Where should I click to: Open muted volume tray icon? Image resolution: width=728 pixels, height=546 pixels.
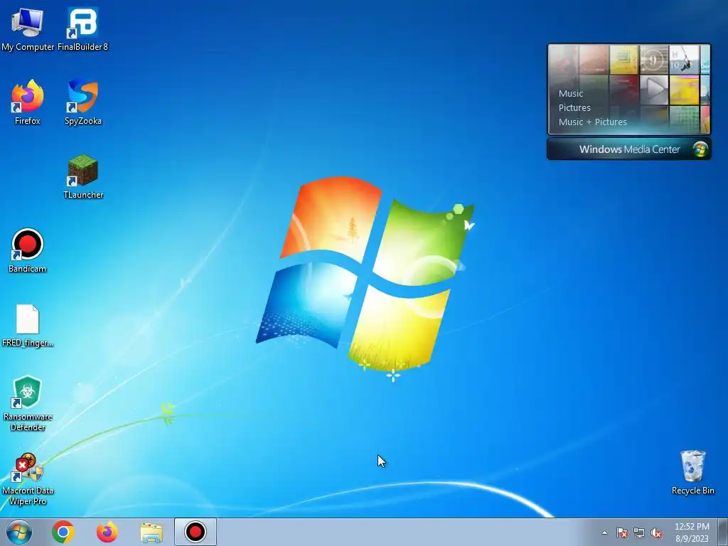click(x=656, y=532)
